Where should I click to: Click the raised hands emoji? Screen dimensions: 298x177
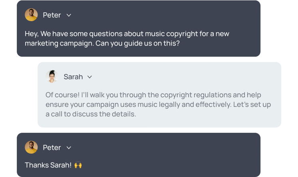click(78, 165)
